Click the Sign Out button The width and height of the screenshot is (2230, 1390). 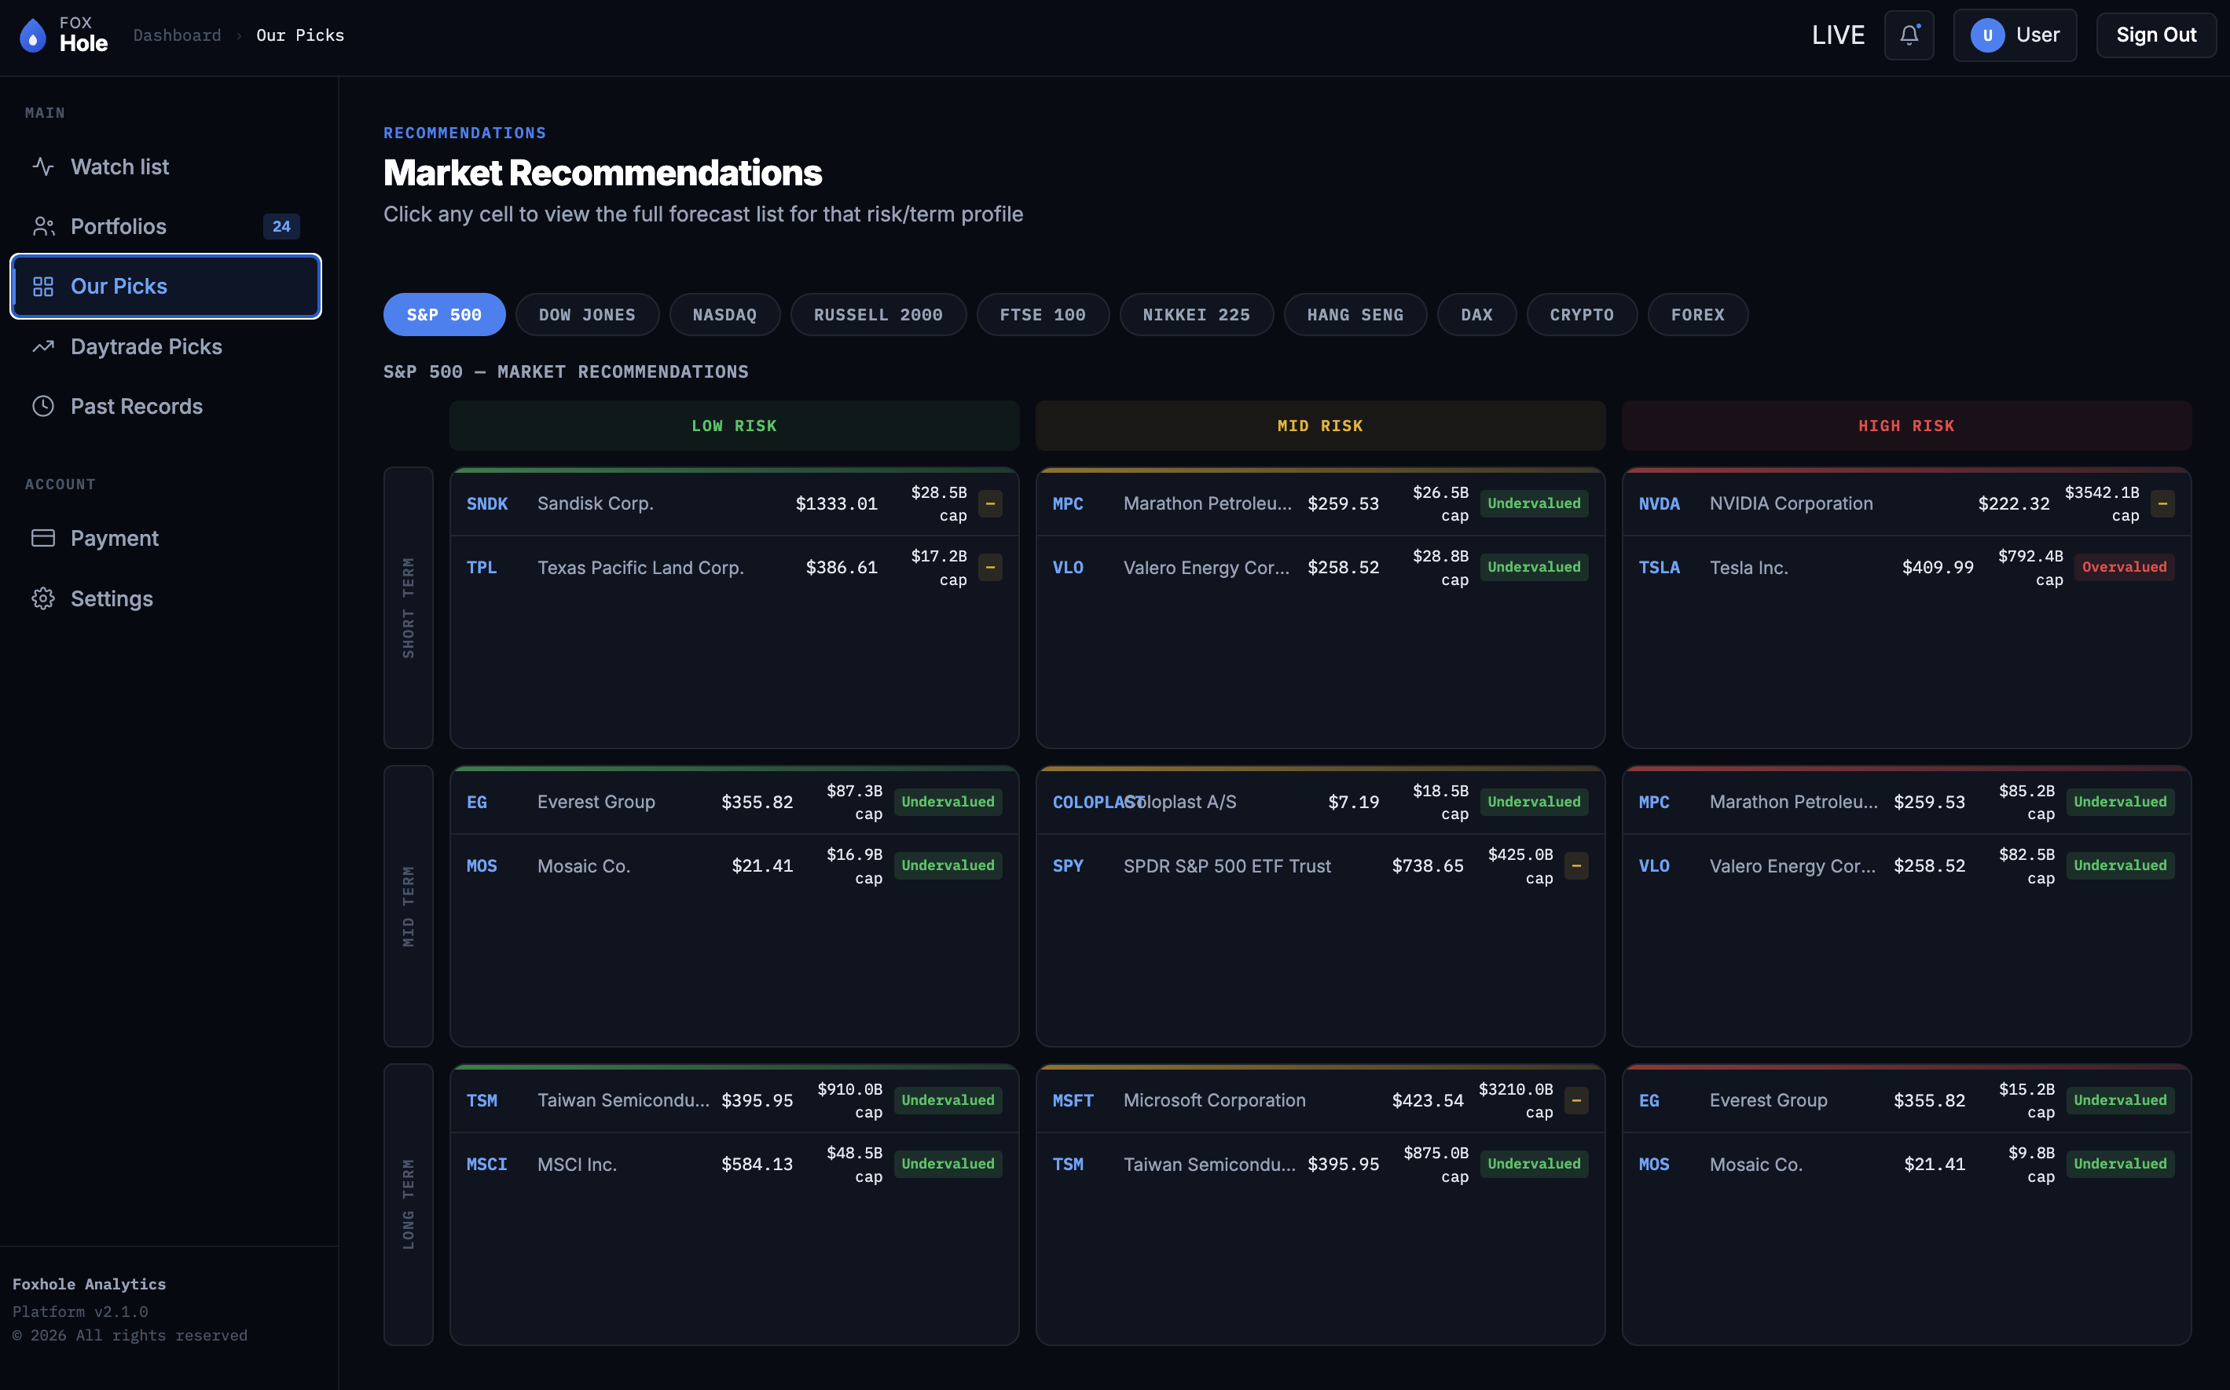coord(2155,35)
